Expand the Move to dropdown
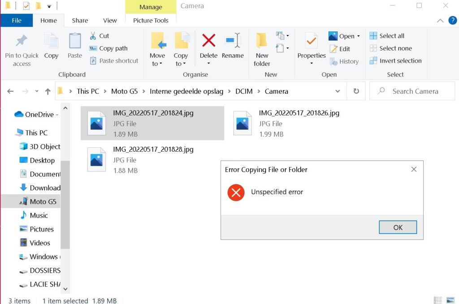459x304 pixels. (157, 64)
